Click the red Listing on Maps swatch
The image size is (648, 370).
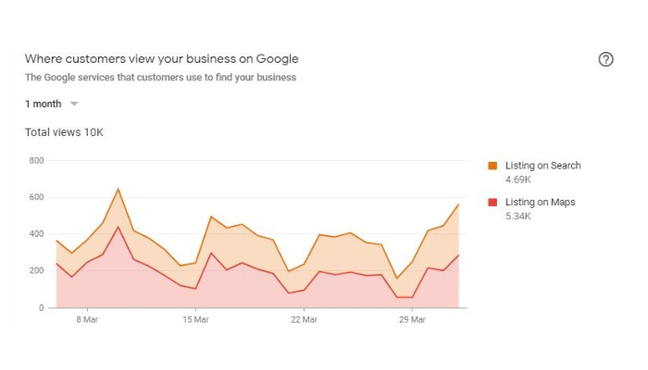pyautogui.click(x=493, y=202)
